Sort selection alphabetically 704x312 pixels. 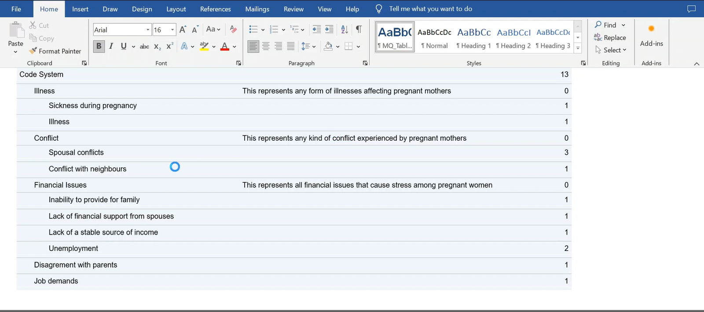[345, 29]
